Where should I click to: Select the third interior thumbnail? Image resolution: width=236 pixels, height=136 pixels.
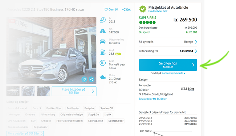[43, 91]
